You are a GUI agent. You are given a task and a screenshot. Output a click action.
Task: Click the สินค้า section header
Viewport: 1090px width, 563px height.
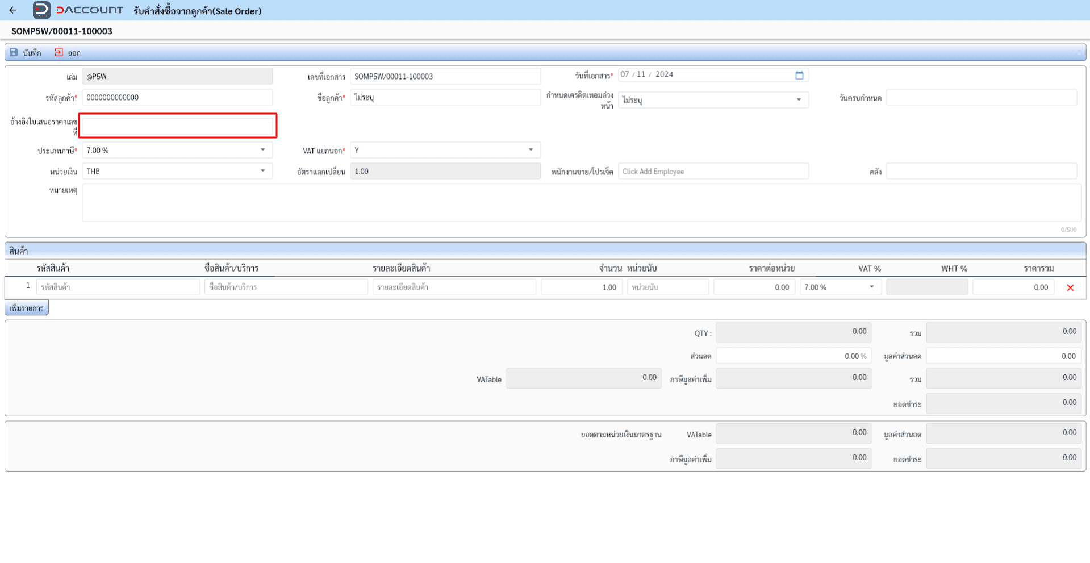pos(545,251)
